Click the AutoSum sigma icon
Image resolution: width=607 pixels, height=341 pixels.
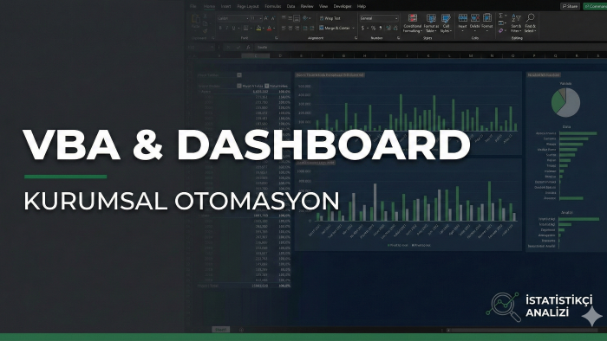500,16
